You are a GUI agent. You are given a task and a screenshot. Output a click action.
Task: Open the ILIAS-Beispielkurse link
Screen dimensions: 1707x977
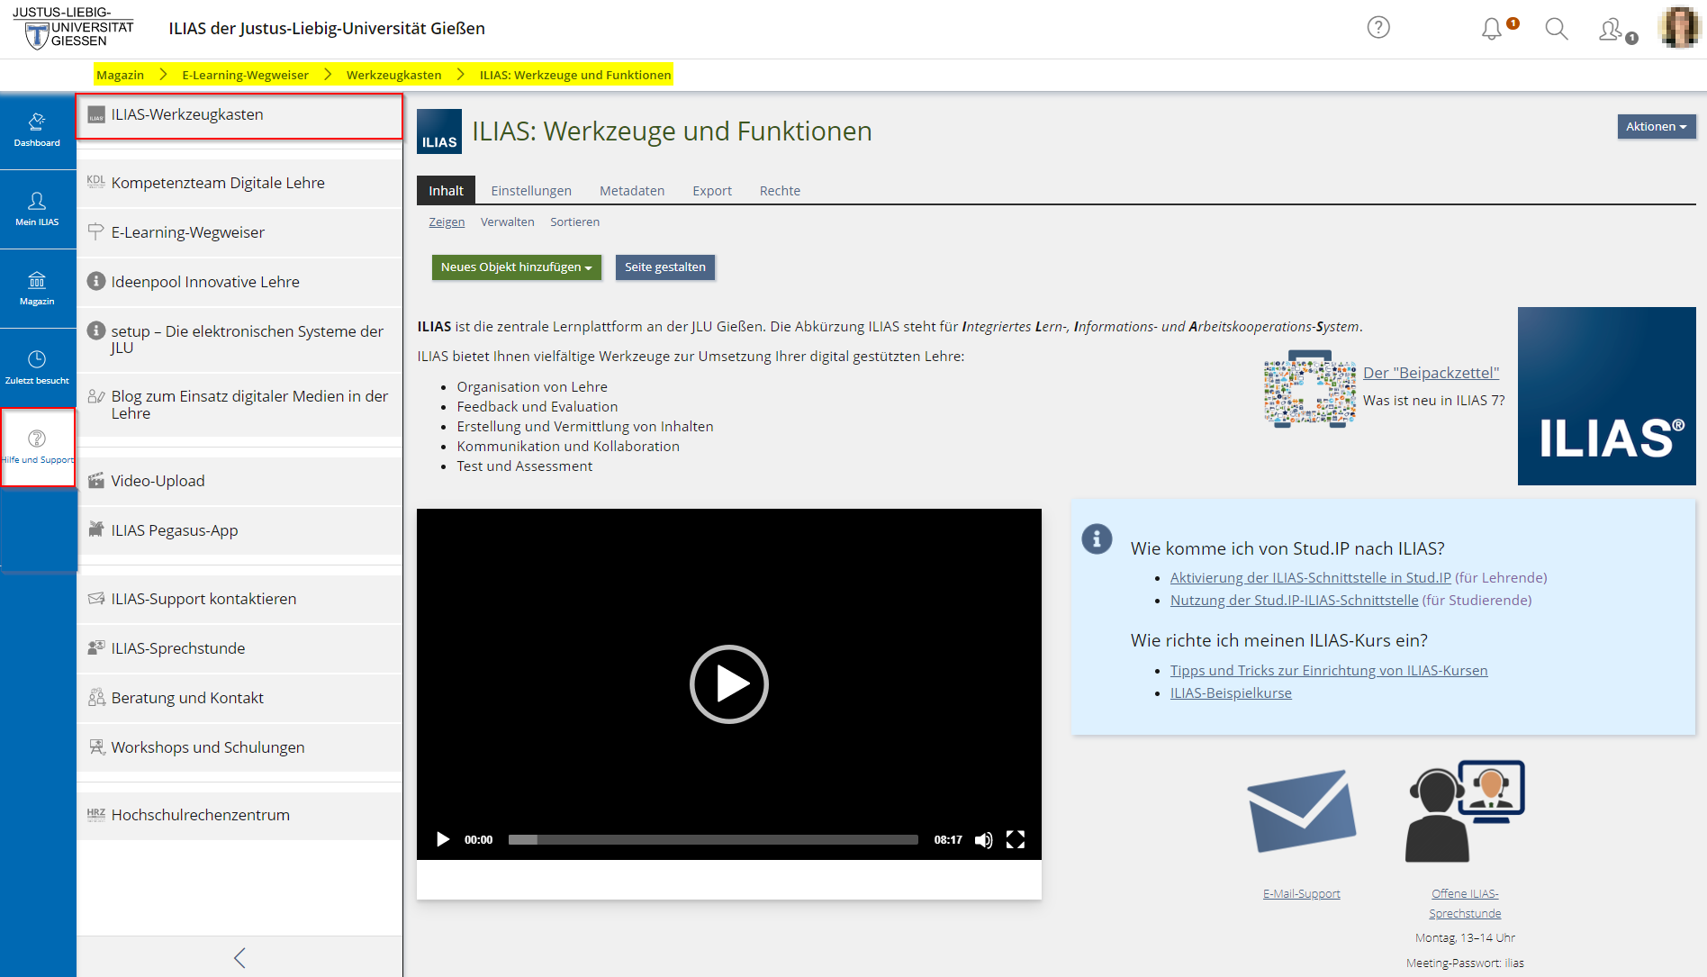(1230, 693)
